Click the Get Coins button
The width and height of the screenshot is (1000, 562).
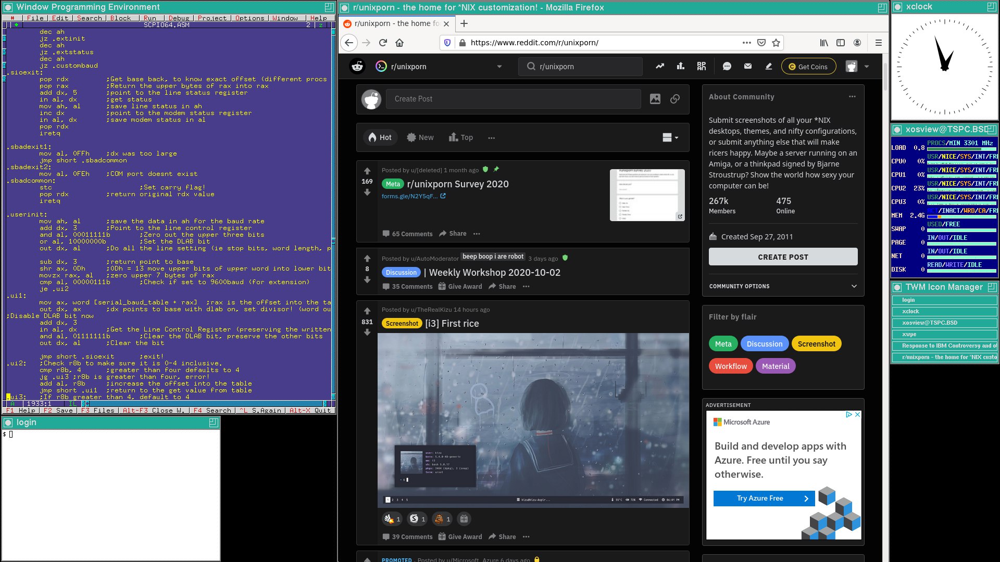point(808,67)
